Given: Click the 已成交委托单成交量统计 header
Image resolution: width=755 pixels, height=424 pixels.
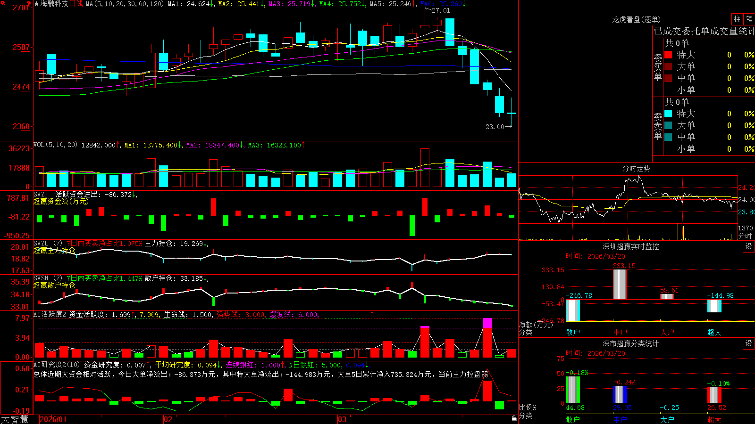Looking at the screenshot, I should (704, 31).
